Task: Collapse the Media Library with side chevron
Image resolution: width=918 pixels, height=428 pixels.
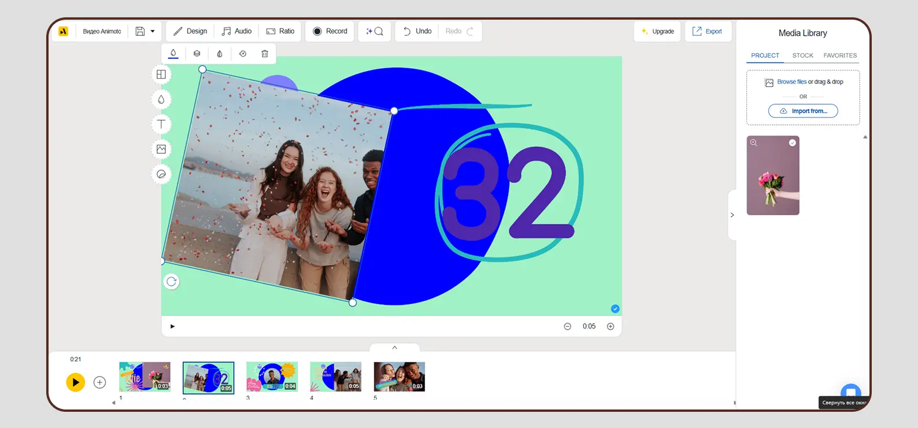Action: click(732, 215)
